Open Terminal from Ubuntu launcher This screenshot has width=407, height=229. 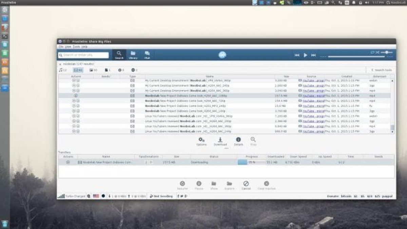(x=5, y=36)
